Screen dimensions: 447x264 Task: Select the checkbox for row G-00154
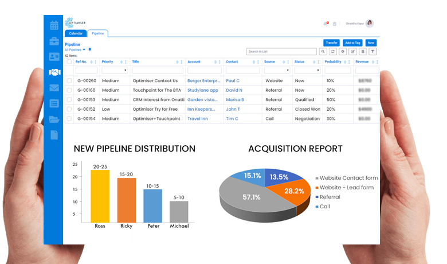(69, 119)
